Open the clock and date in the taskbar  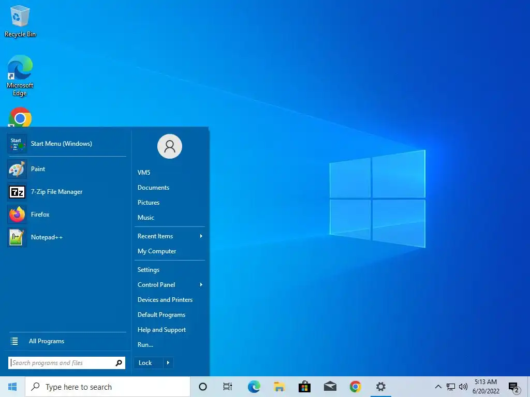coord(485,387)
